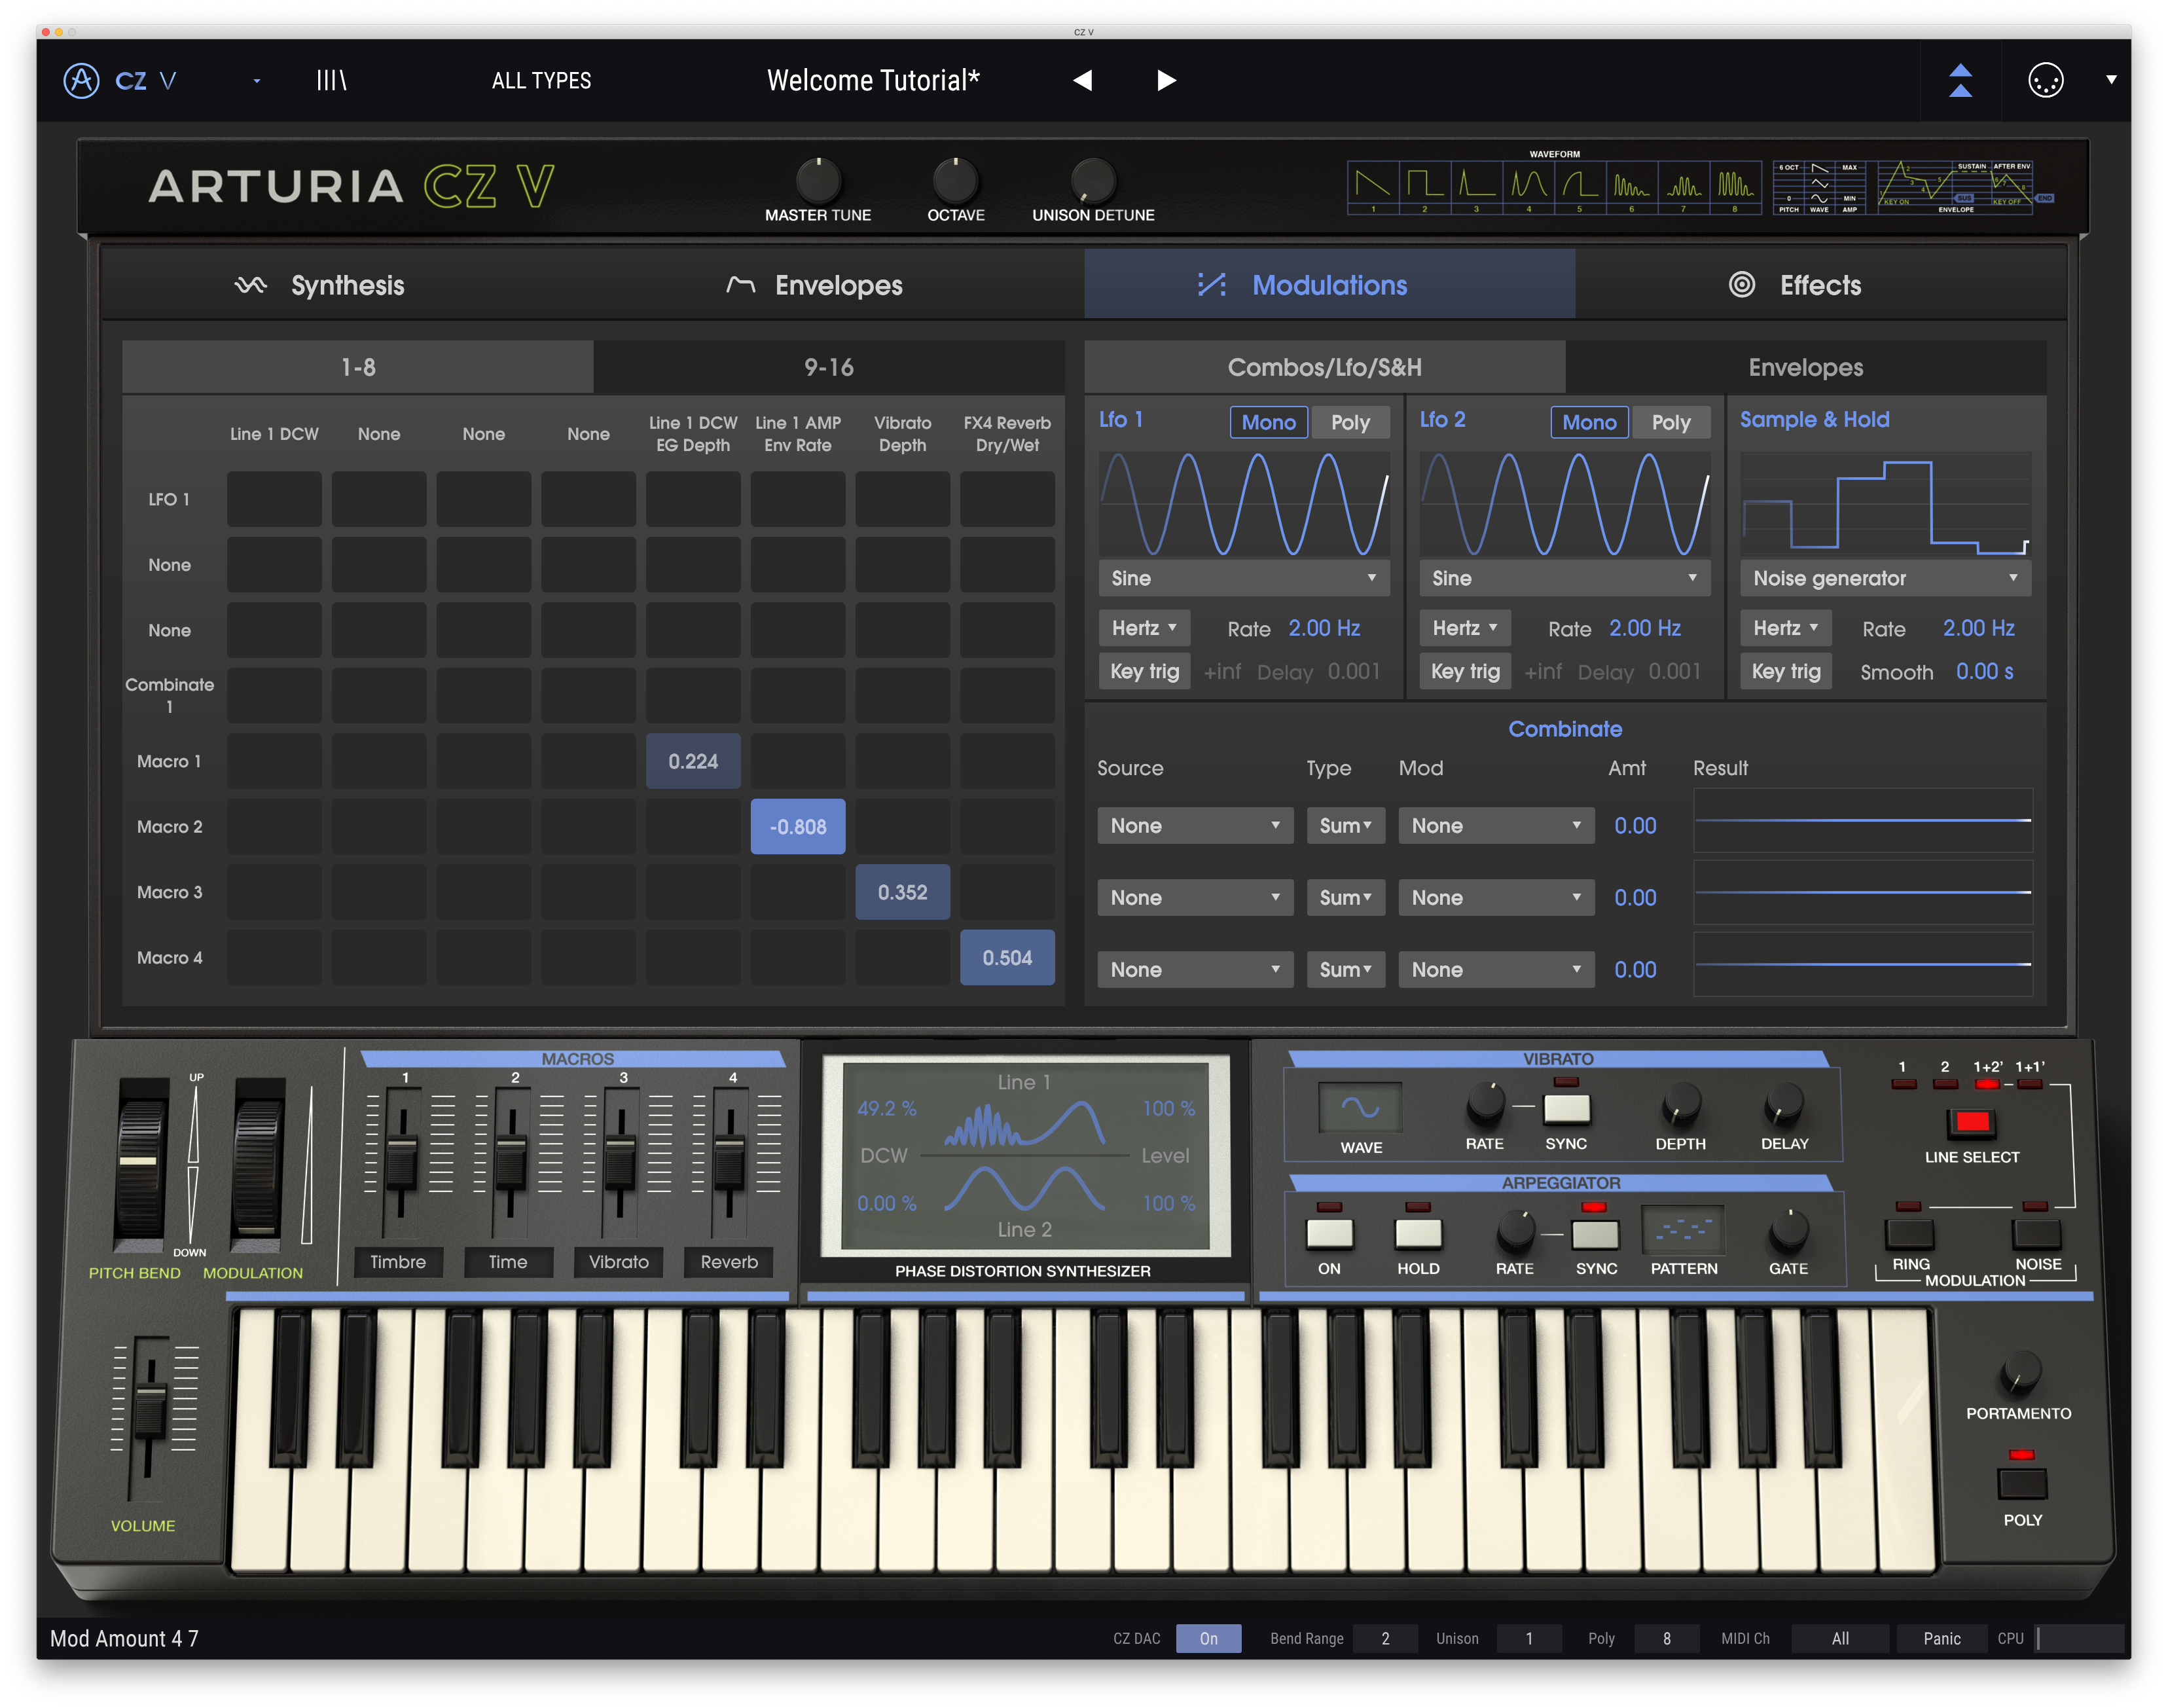The height and width of the screenshot is (1708, 2168).
Task: Toggle Lfo 1 Key trig
Action: tap(1144, 671)
